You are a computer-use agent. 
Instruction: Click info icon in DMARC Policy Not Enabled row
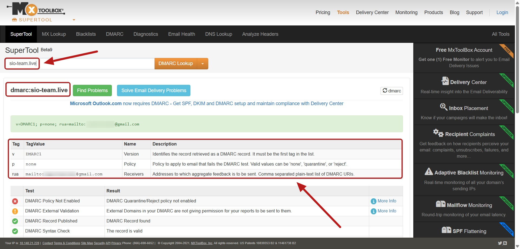(373, 201)
